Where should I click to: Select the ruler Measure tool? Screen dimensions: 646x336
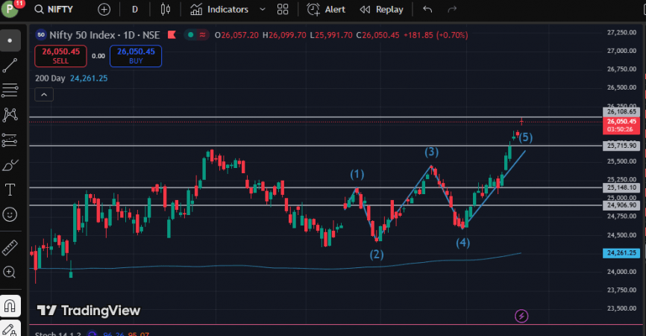10,247
